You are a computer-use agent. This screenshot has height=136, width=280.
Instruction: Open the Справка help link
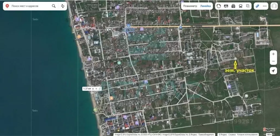point(232,135)
